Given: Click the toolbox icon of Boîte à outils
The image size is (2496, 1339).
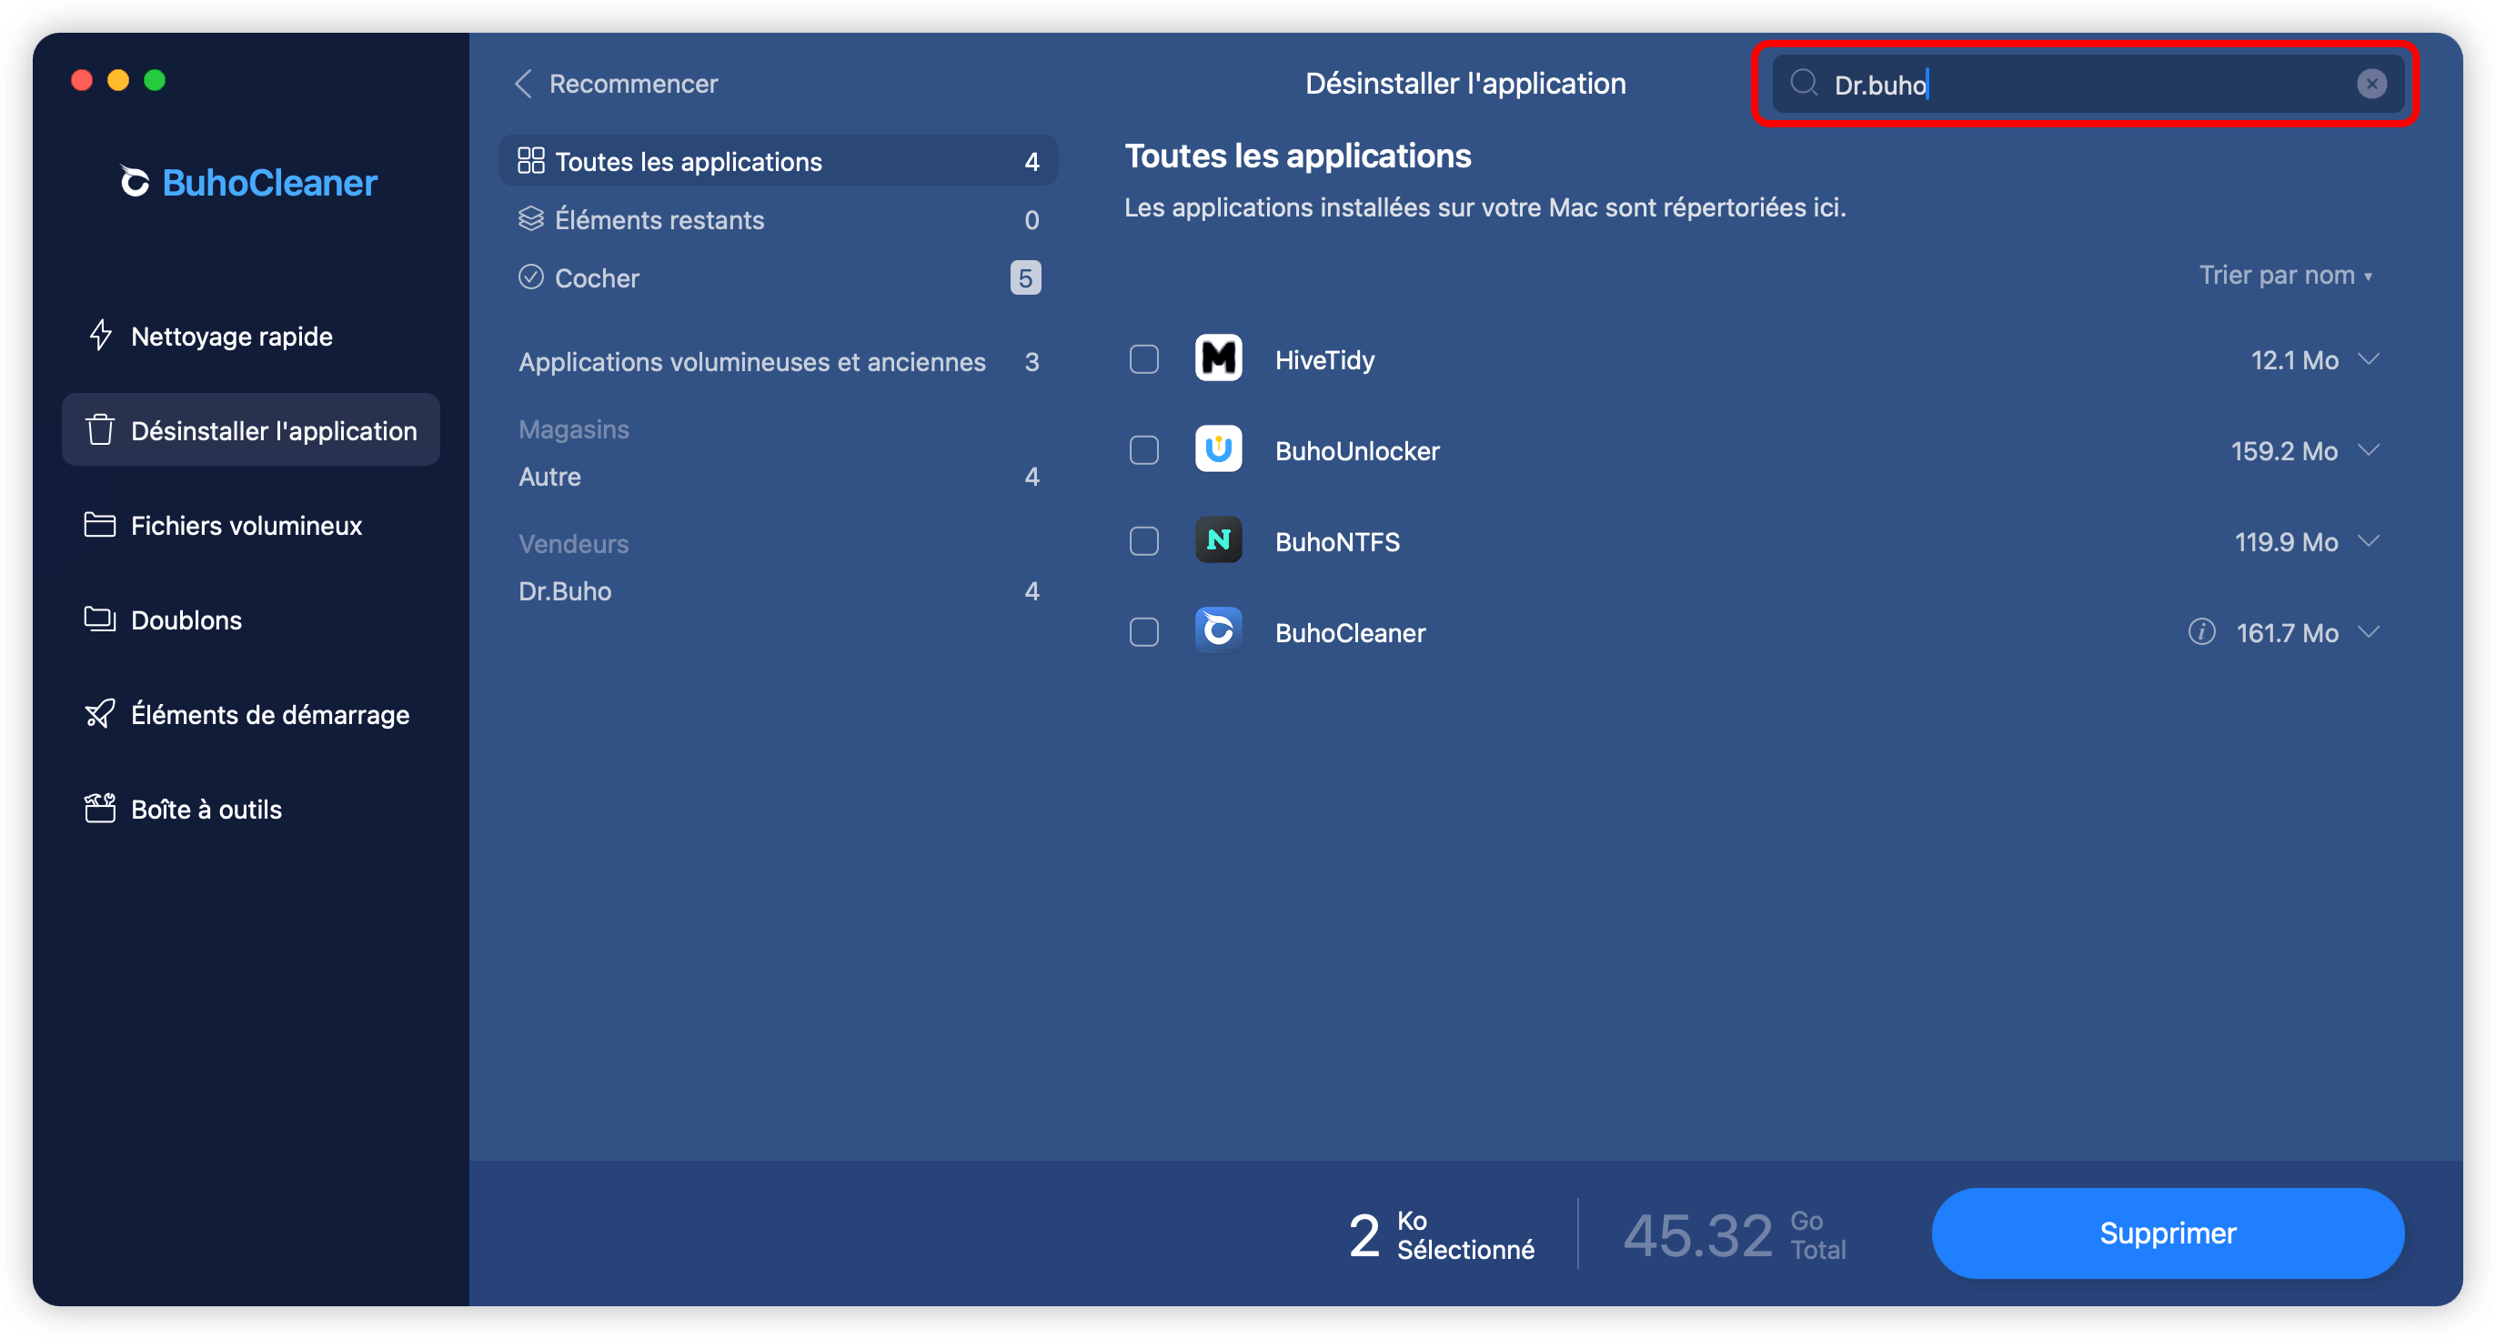Looking at the screenshot, I should [x=100, y=807].
